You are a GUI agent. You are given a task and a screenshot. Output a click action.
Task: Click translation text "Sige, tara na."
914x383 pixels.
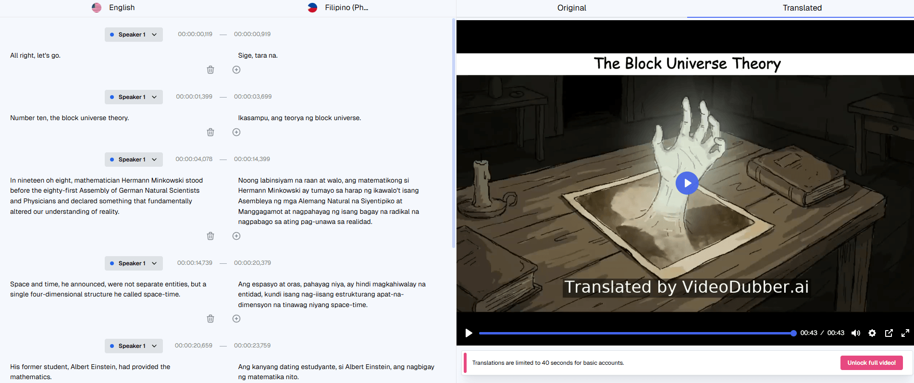[x=258, y=55]
